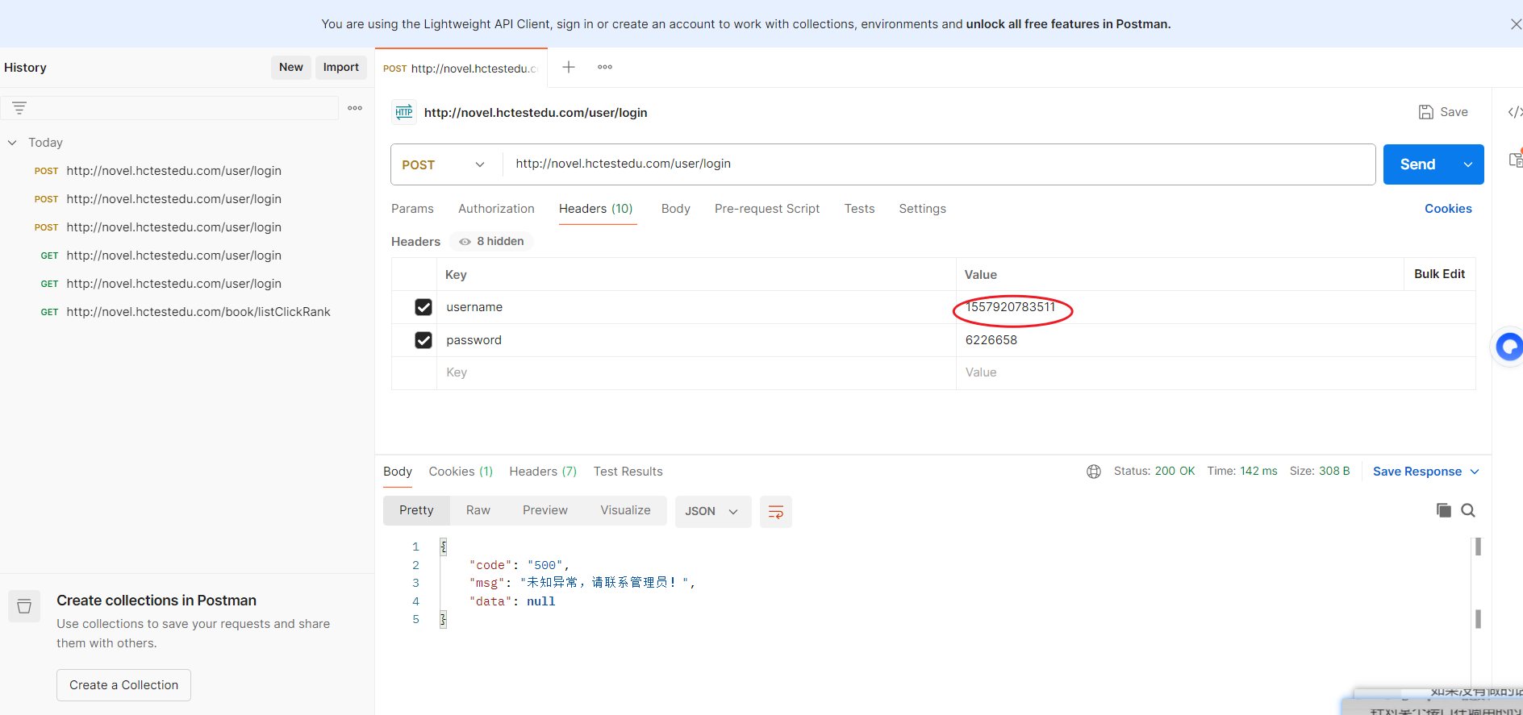Image resolution: width=1523 pixels, height=715 pixels.
Task: Open history options three-dot menu
Action: pos(355,108)
